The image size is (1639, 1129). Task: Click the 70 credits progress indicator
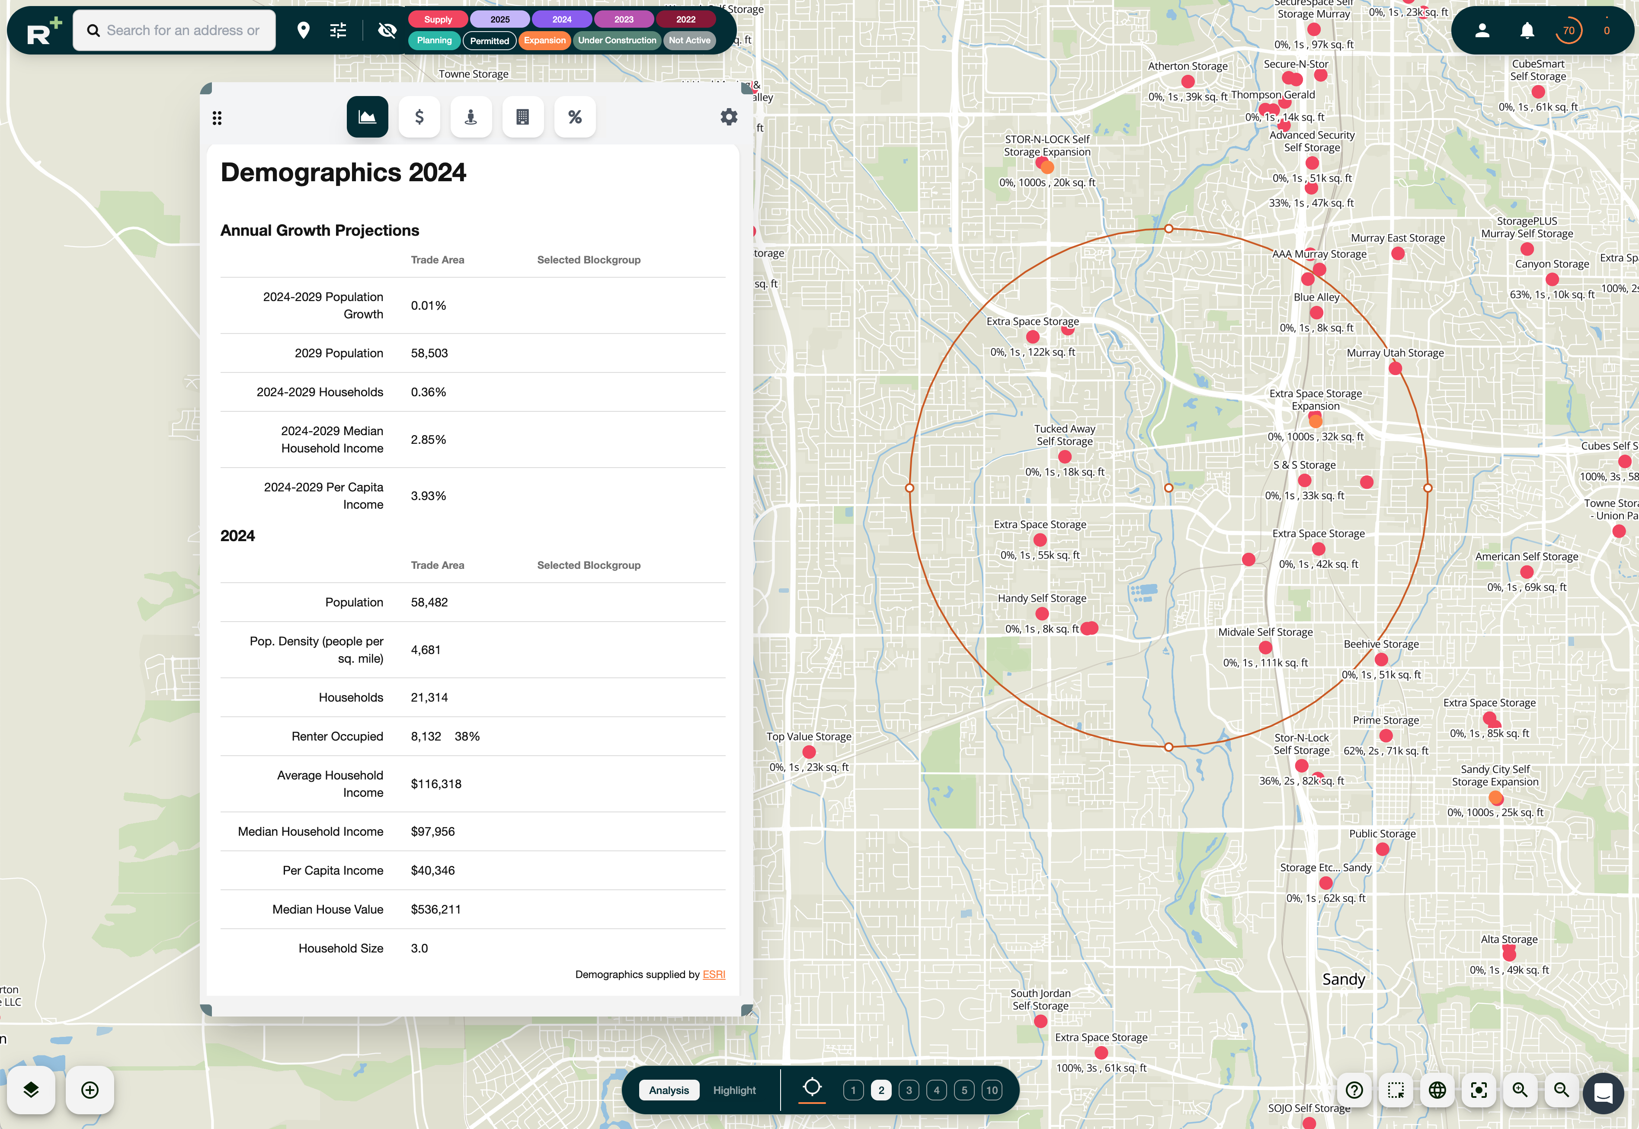(x=1569, y=30)
